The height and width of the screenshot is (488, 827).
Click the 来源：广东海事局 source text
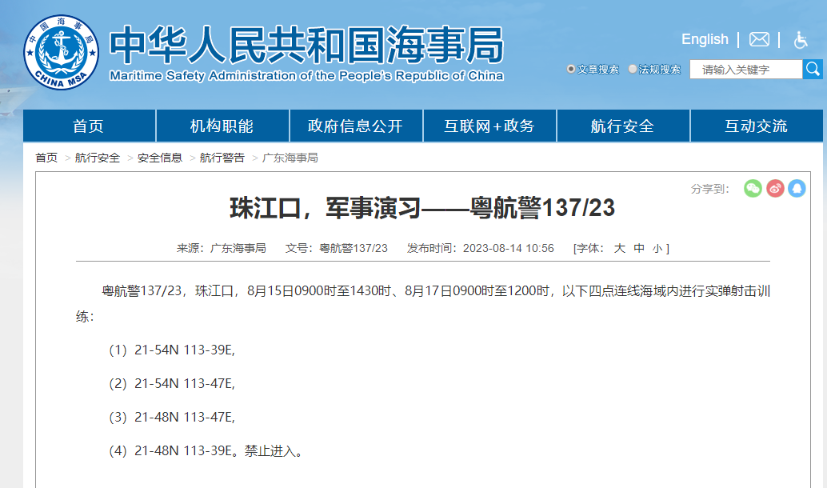(x=221, y=248)
